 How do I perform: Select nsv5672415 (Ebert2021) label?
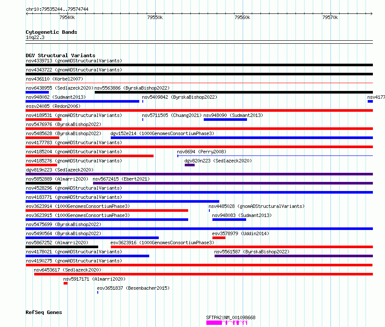pyautogui.click(x=121, y=179)
